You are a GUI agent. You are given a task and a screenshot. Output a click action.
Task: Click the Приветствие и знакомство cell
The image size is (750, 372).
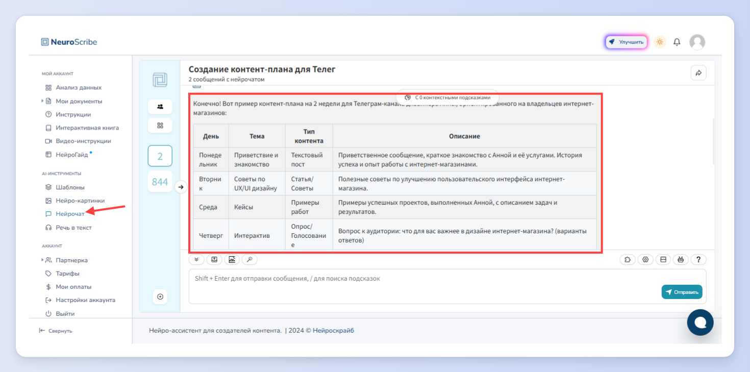pyautogui.click(x=257, y=160)
